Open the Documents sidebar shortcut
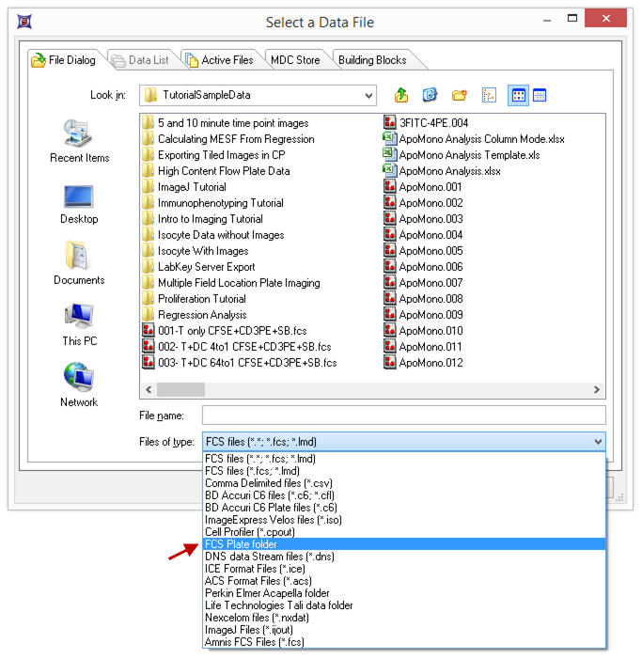642x659 pixels. [x=79, y=263]
